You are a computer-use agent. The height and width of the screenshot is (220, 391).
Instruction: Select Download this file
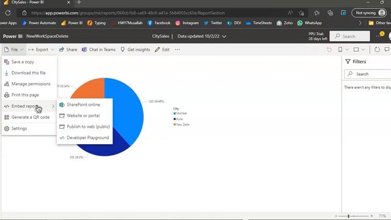(29, 73)
